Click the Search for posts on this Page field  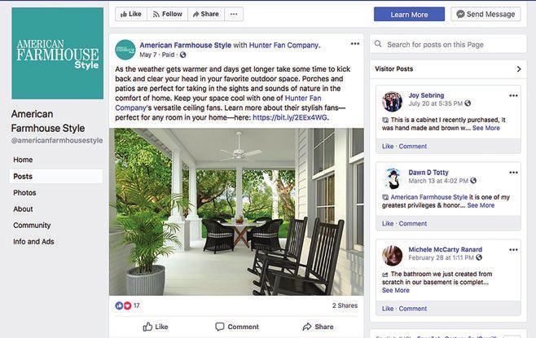448,45
